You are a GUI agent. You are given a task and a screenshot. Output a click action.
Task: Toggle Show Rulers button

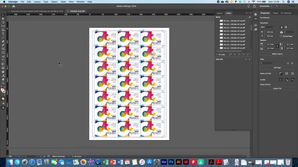click(x=281, y=73)
